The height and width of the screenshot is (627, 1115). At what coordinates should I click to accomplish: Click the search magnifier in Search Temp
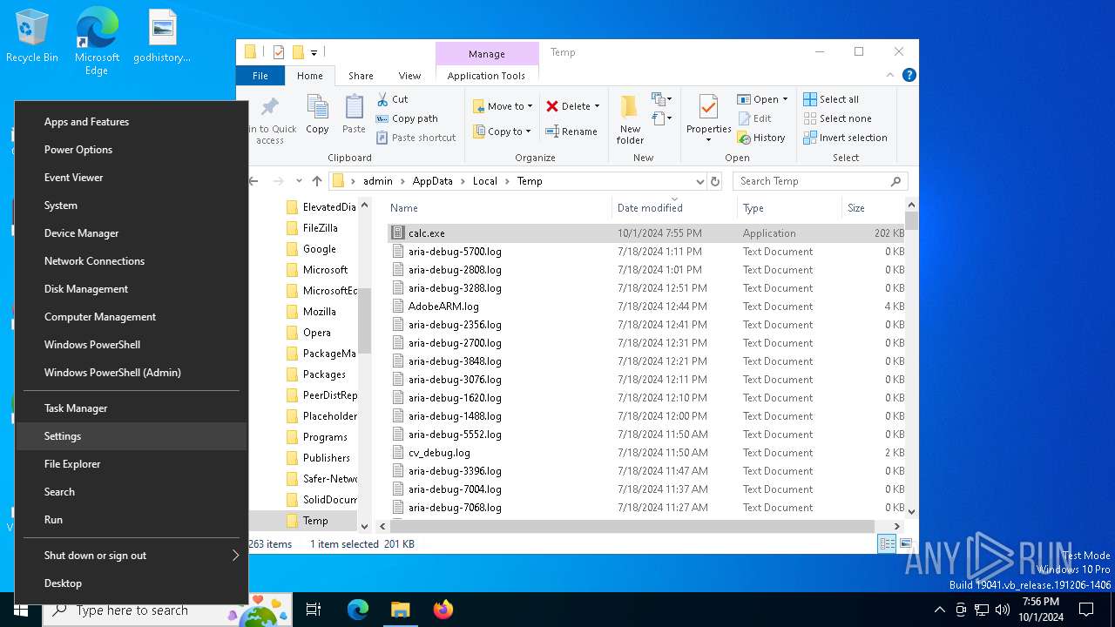coord(895,181)
